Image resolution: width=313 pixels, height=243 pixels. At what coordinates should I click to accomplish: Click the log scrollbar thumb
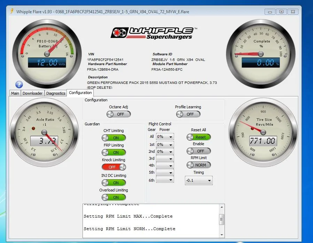tap(221, 219)
